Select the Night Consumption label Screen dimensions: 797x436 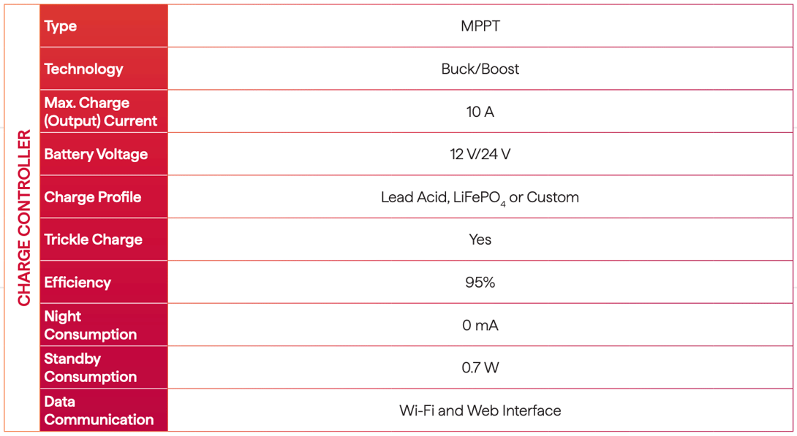point(90,325)
